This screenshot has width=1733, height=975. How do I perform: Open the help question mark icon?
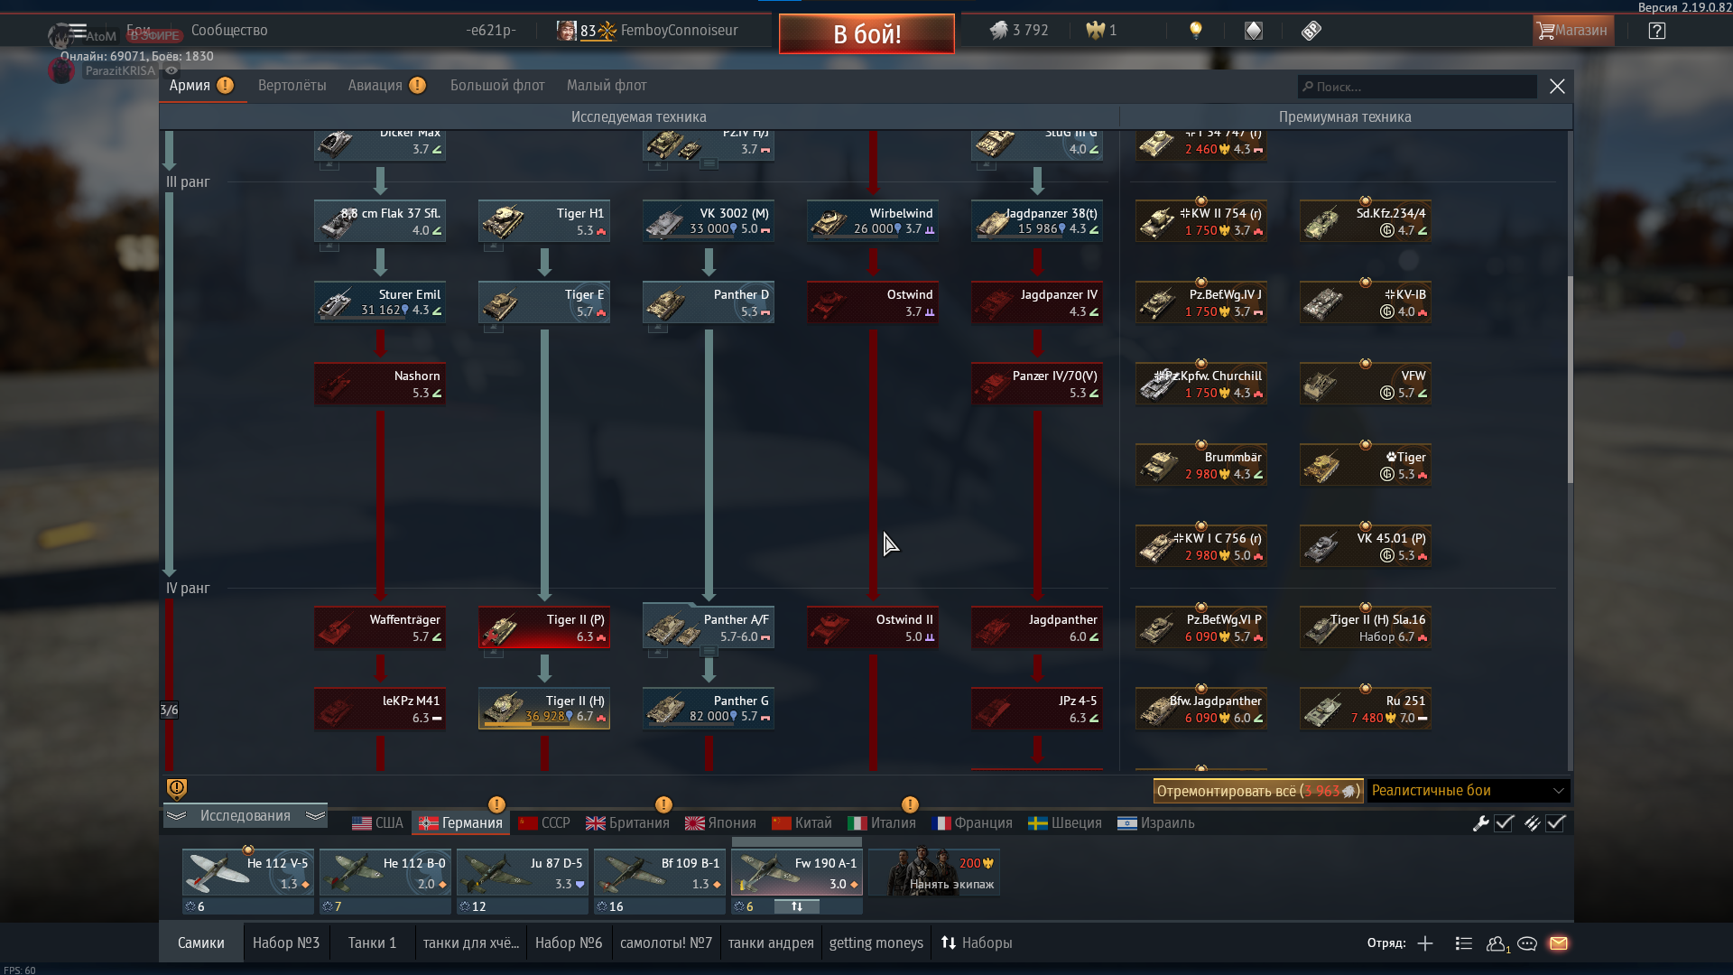click(1656, 31)
